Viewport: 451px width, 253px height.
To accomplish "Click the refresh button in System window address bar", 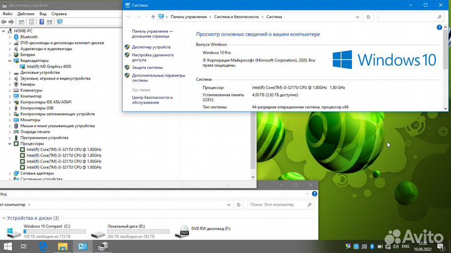I will [x=368, y=17].
